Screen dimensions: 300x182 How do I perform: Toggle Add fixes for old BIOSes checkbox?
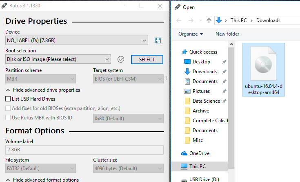pyautogui.click(x=8, y=108)
